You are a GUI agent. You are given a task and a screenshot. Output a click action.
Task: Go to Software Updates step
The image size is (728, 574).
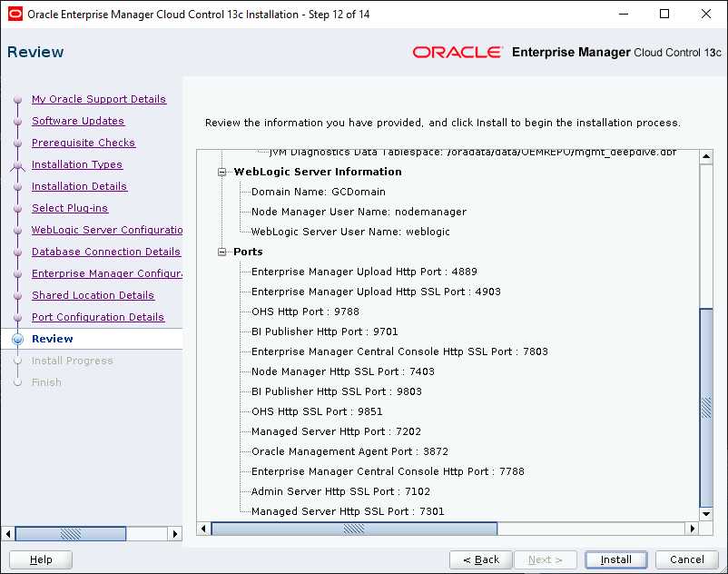click(x=78, y=121)
